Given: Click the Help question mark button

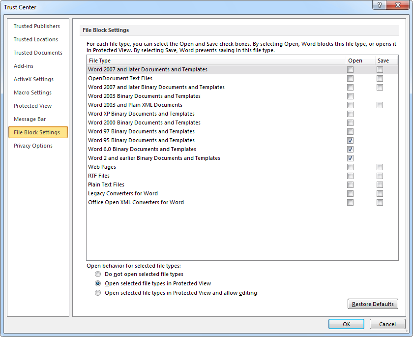Looking at the screenshot, I should click(x=379, y=5).
